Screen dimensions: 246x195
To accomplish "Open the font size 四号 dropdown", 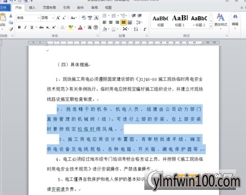I will point(53,18).
